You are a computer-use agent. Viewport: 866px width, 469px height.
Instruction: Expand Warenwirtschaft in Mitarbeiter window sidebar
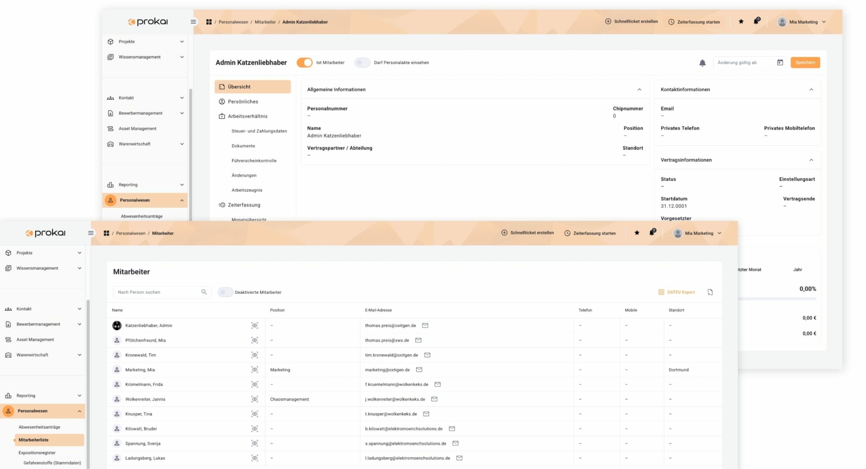79,355
